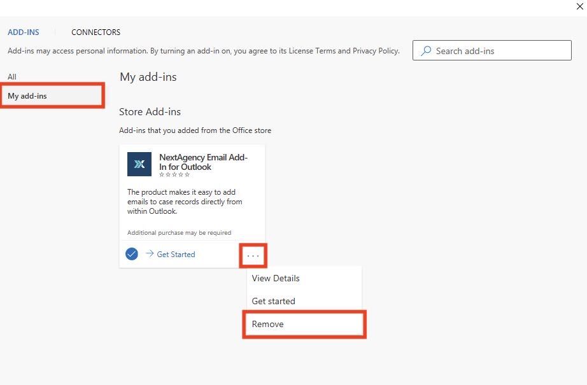Choose Get started from the context menu

304,301
